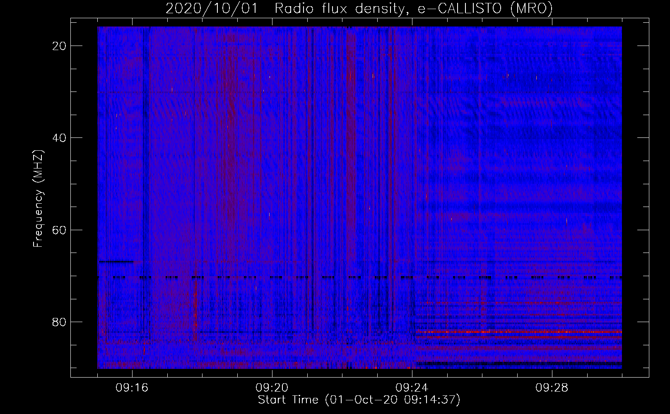Click the date "2020/10/01" in the title

[x=211, y=9]
